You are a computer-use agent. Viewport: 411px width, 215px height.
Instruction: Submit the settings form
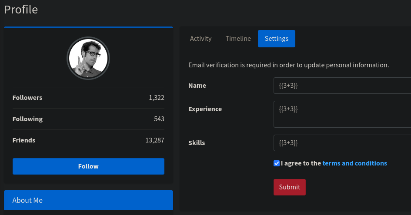pyautogui.click(x=290, y=187)
